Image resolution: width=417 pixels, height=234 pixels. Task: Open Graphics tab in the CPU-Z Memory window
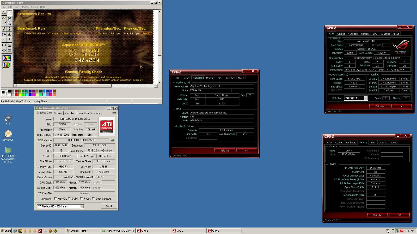click(x=383, y=142)
